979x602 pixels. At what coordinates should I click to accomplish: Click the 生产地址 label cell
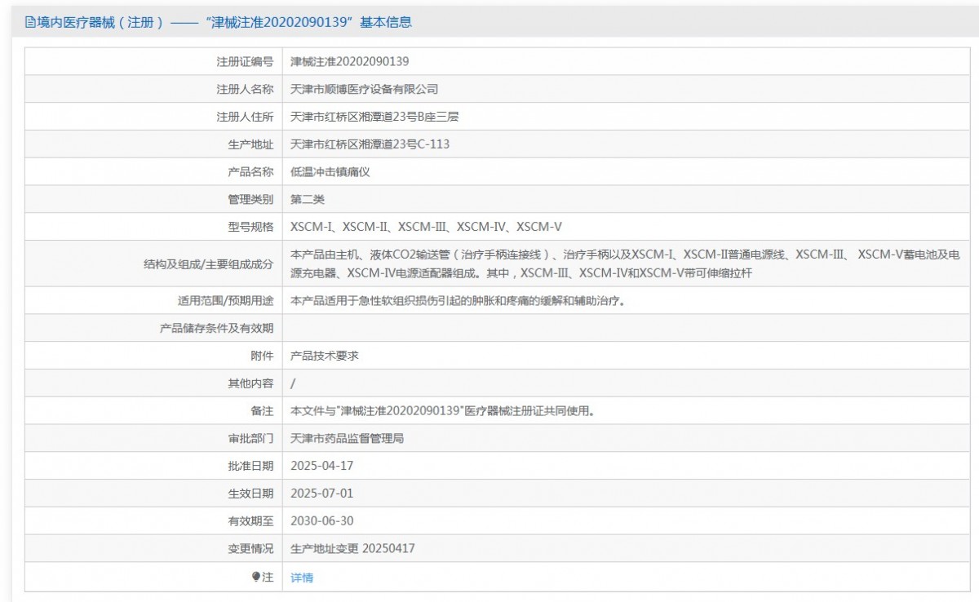tap(153, 144)
